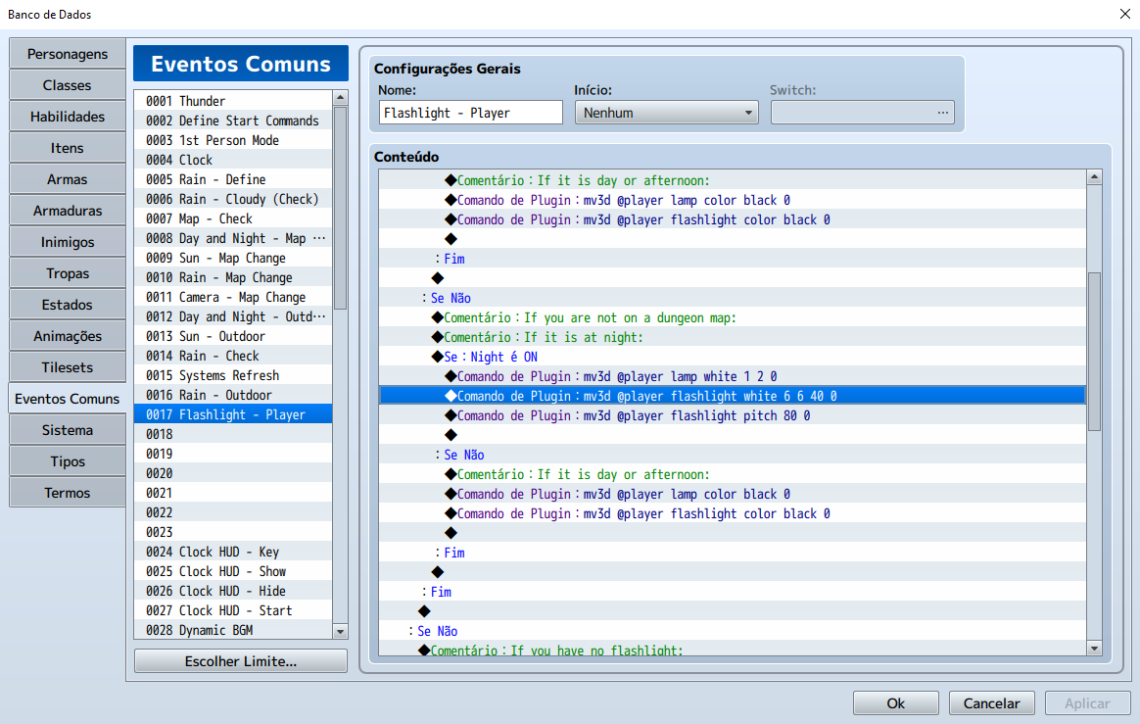The width and height of the screenshot is (1140, 724).
Task: Select 0027 Clock HUD - Start event
Action: pyautogui.click(x=233, y=610)
